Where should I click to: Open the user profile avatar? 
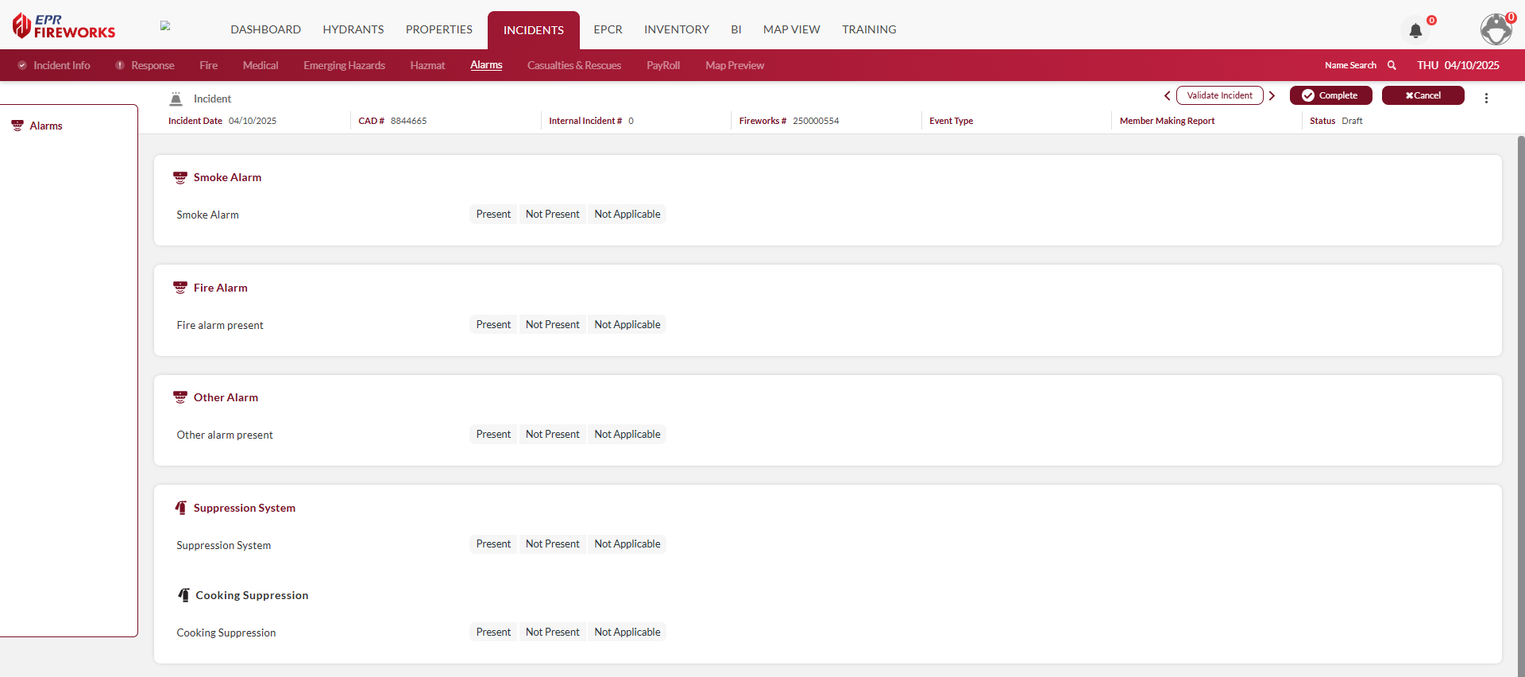pyautogui.click(x=1496, y=29)
